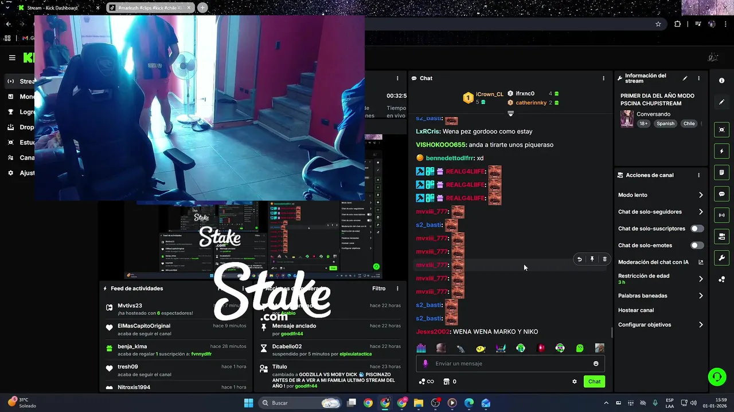Click Hostear canal
The height and width of the screenshot is (412, 734).
pyautogui.click(x=636, y=310)
